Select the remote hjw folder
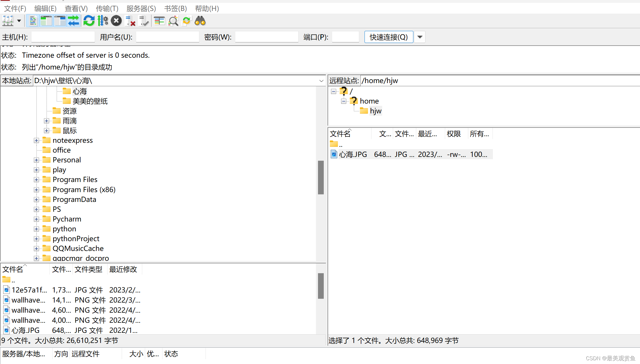The image size is (640, 364). pos(376,111)
